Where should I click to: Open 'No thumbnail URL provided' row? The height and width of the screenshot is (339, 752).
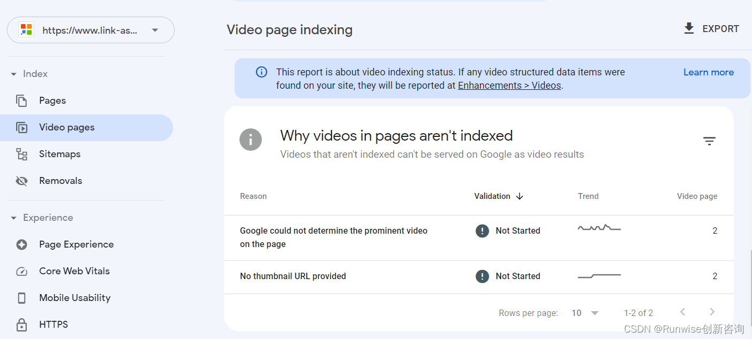point(478,277)
